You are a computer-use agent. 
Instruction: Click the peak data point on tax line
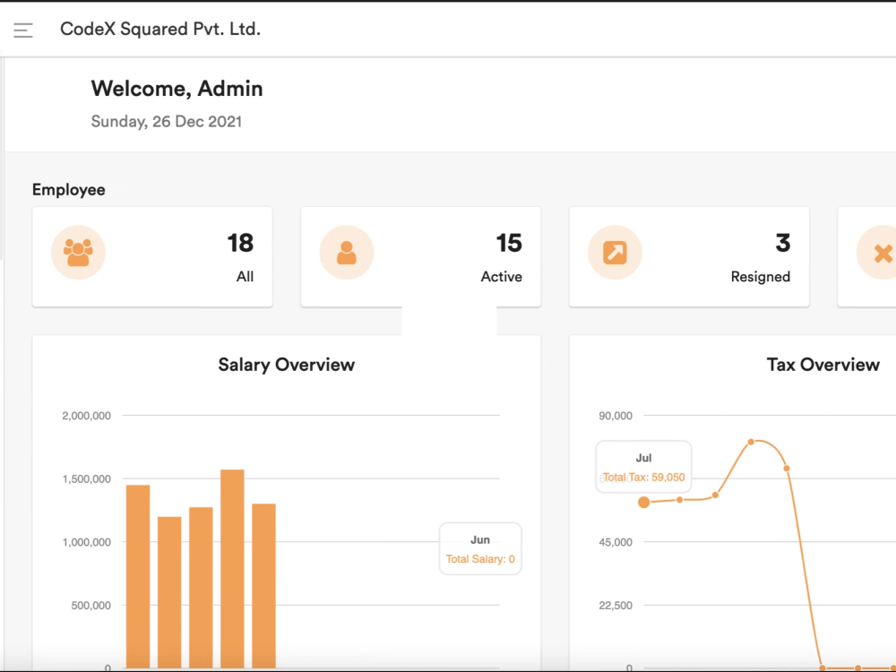click(x=751, y=442)
